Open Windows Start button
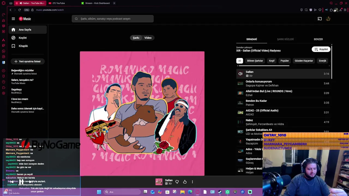Image resolution: width=349 pixels, height=196 pixels. pos(99,192)
